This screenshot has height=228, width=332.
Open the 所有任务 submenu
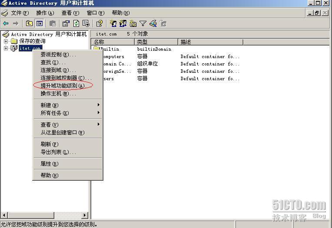[x=68, y=113]
